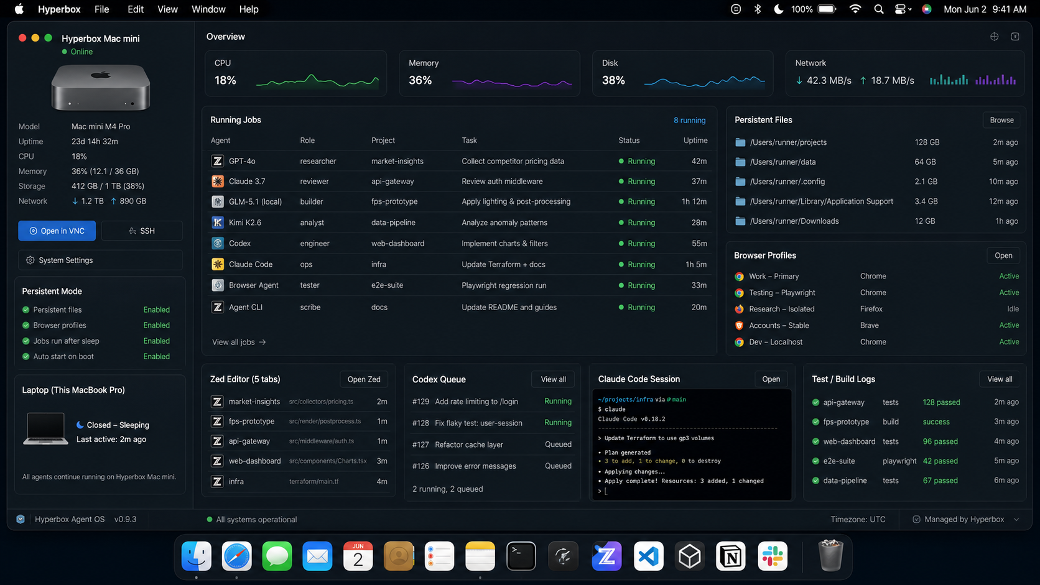This screenshot has width=1040, height=585.
Task: Click the sleeping MacBook Pro laptop image
Action: pyautogui.click(x=45, y=428)
